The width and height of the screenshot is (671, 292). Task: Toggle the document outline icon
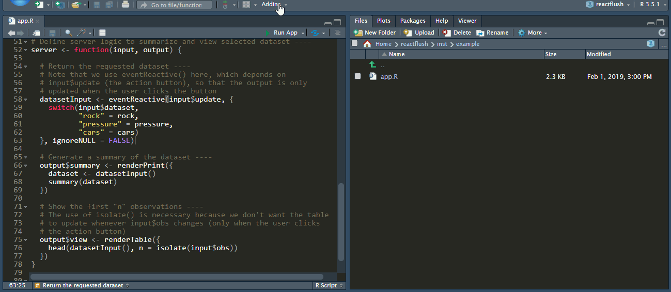337,33
